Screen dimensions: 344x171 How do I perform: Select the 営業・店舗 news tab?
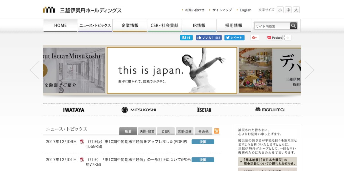[185, 131]
